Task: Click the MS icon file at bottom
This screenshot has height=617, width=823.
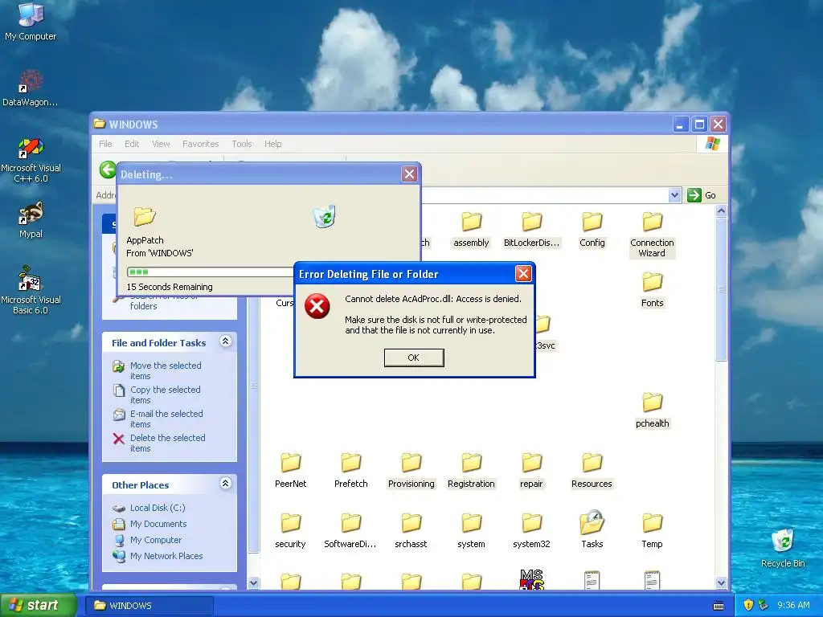Action: pos(531,579)
